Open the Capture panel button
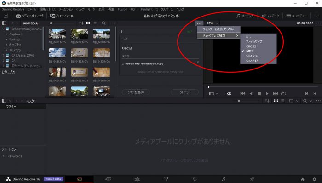Image resolution: width=322 pixels, height=183 pixels. pyautogui.click(x=297, y=16)
